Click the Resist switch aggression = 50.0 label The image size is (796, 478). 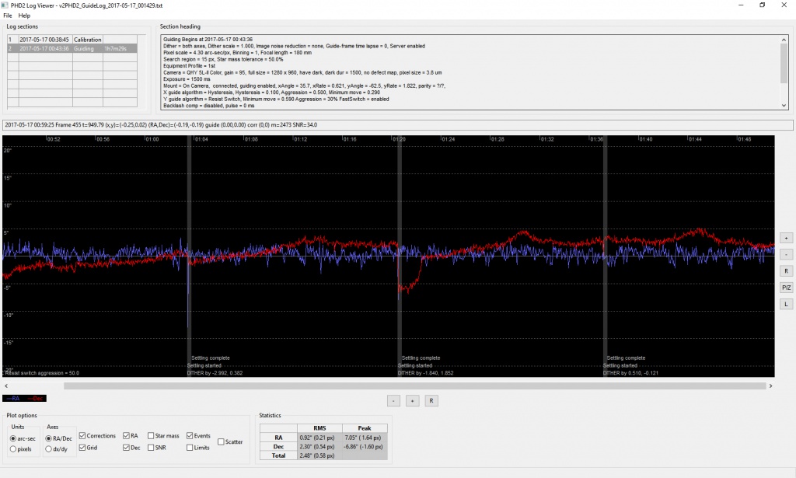pyautogui.click(x=42, y=373)
